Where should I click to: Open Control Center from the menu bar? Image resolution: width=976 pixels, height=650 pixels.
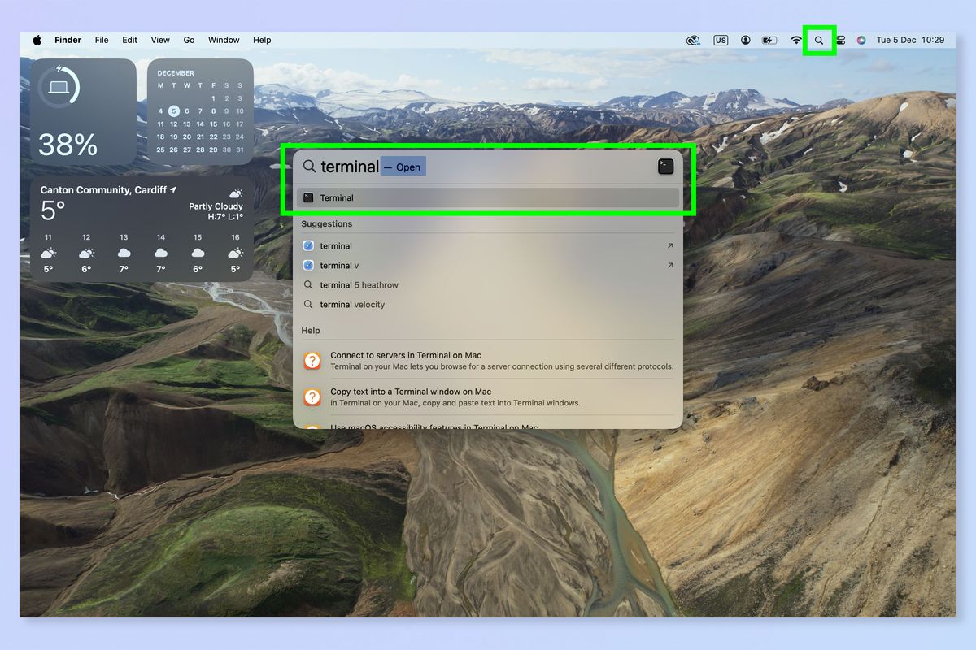[x=840, y=41]
